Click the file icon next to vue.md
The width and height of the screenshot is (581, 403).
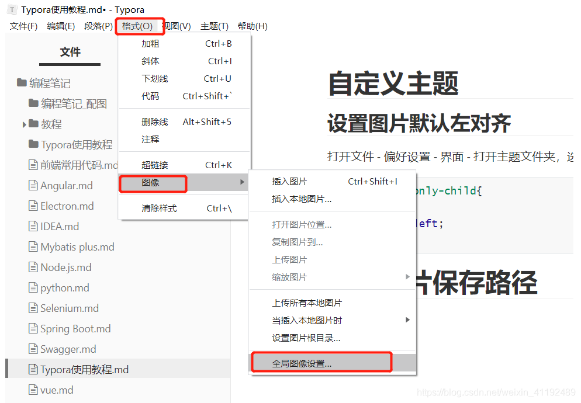[34, 390]
